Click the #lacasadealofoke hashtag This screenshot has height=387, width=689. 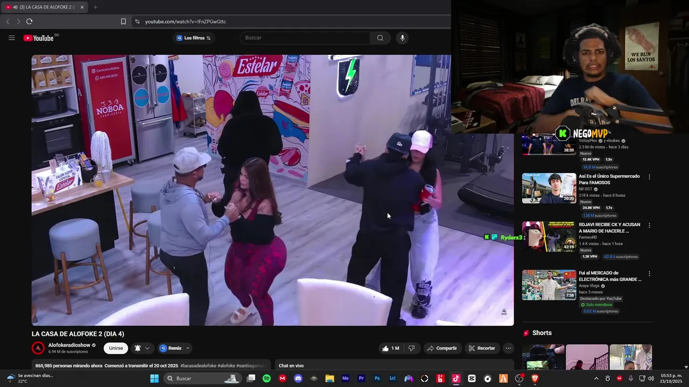pyautogui.click(x=198, y=365)
